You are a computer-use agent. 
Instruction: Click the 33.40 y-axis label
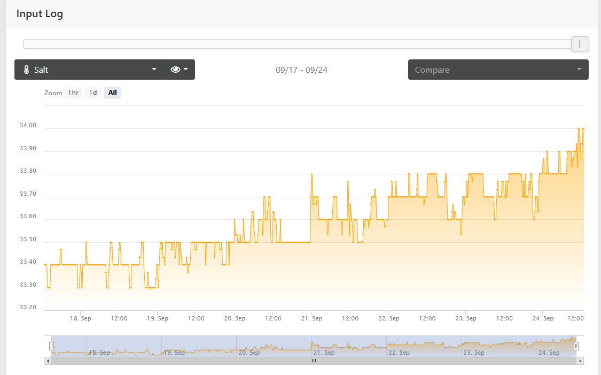[28, 262]
